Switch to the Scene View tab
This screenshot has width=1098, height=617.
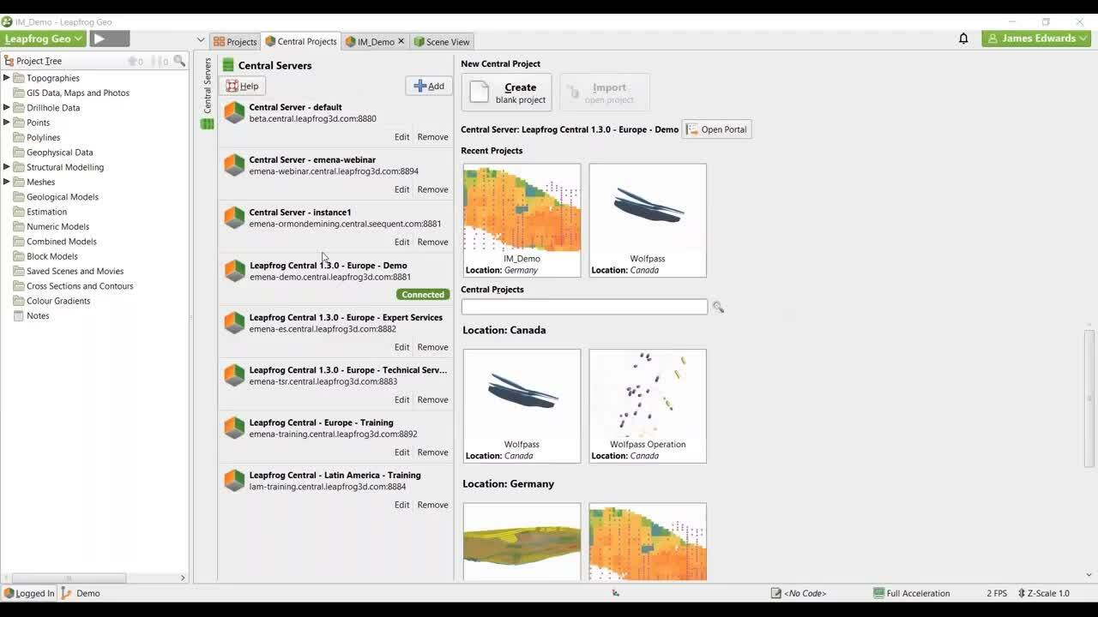coord(442,41)
